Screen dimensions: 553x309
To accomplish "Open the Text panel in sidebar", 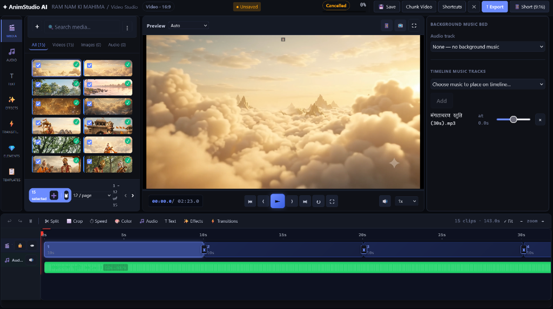I will (x=12, y=79).
